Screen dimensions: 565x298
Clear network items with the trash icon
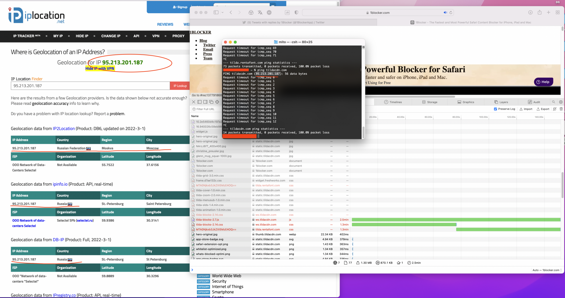pyautogui.click(x=561, y=109)
